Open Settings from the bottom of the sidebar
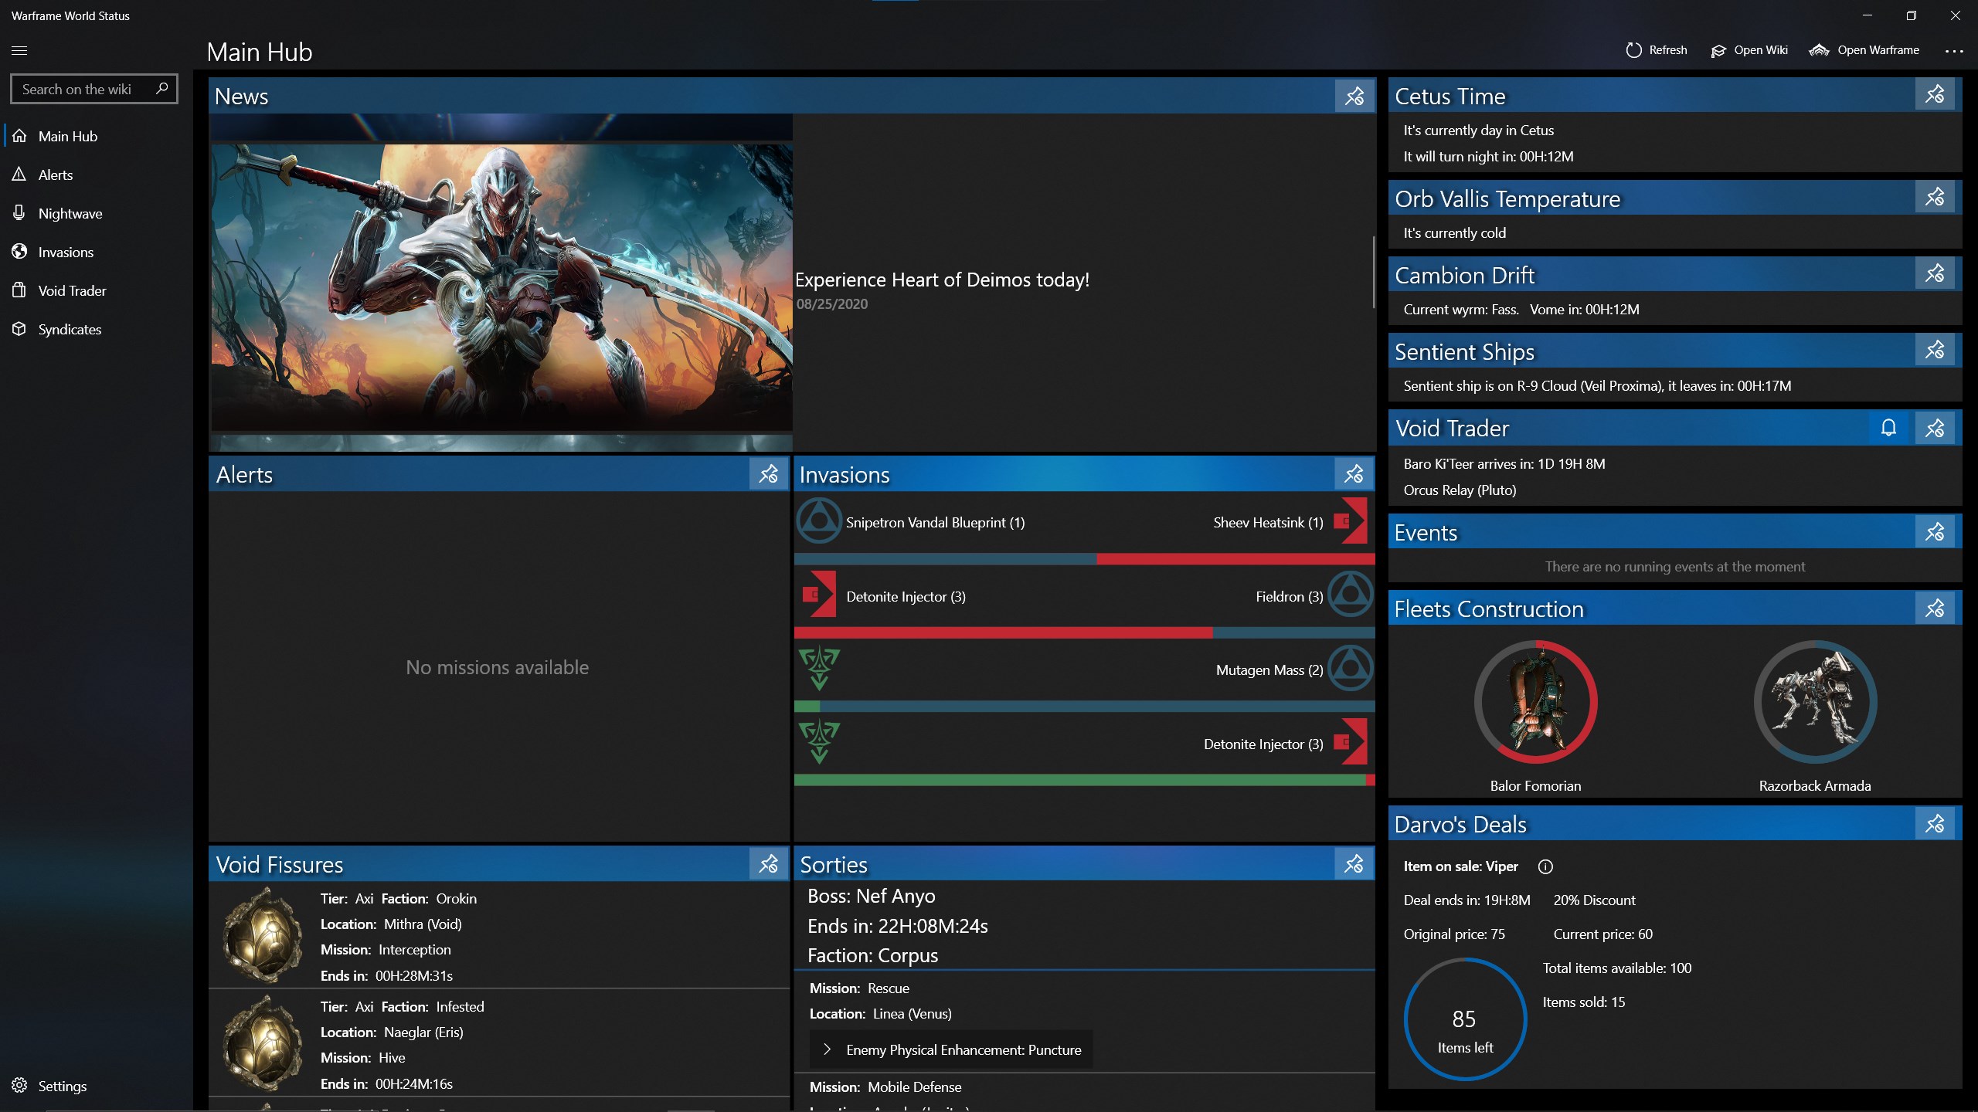Screen dimensions: 1978x1112 [x=62, y=1086]
